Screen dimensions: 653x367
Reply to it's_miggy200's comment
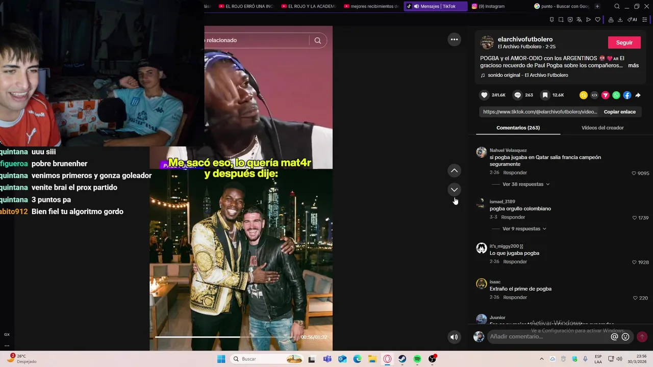tap(515, 262)
